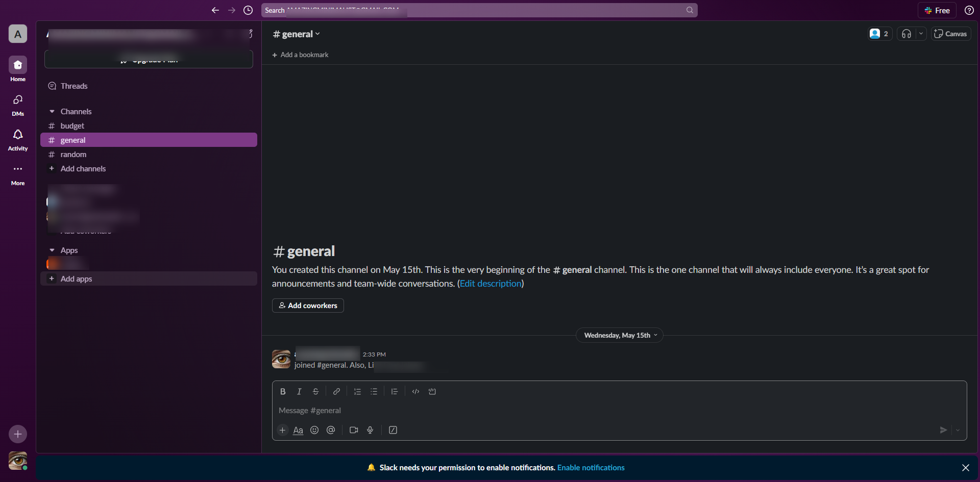Open the #general channel name dropdown
This screenshot has height=482, width=980.
point(297,34)
